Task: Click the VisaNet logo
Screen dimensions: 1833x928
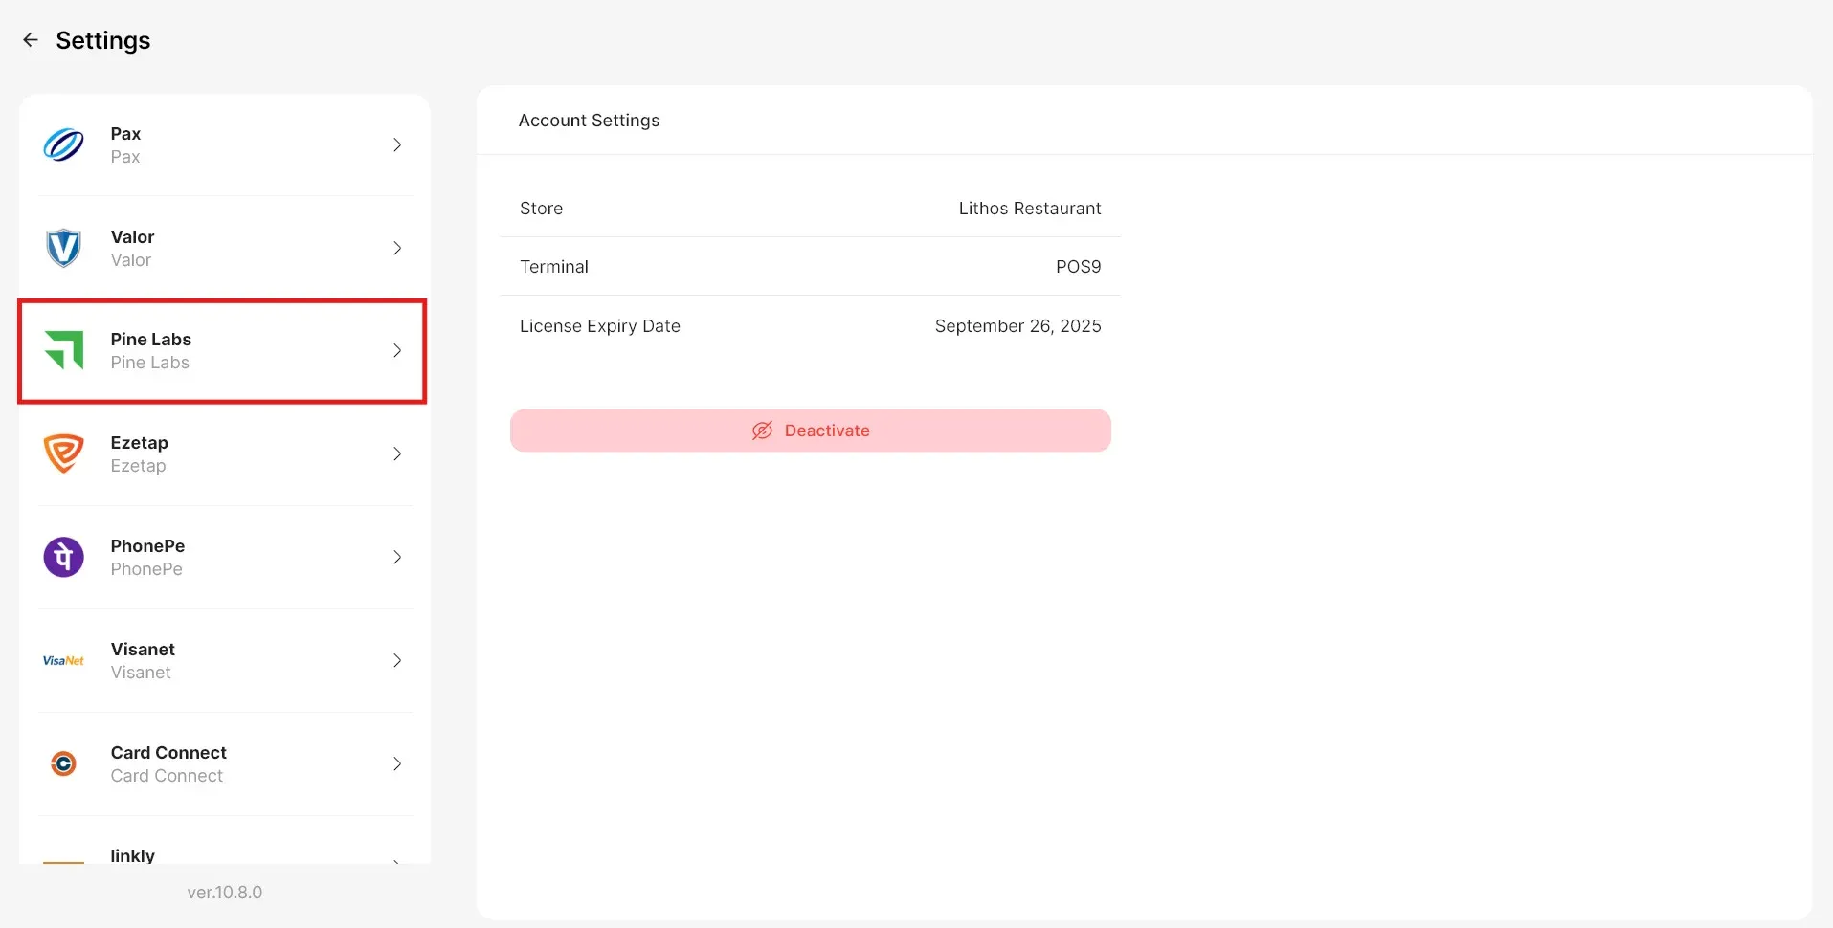Action: 63,661
